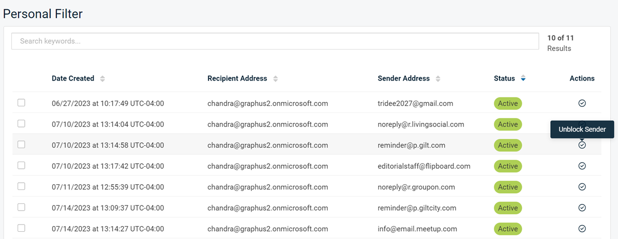Check the reminder@p.gilt.com row checkbox
This screenshot has height=239, width=618.
coord(21,144)
